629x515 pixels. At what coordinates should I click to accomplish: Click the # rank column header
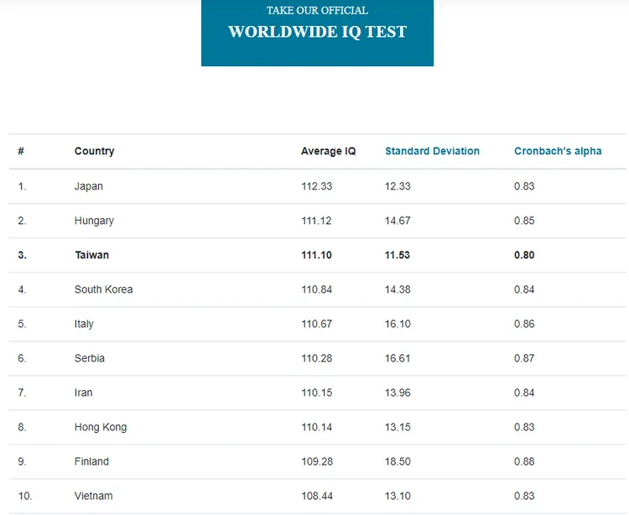[21, 151]
